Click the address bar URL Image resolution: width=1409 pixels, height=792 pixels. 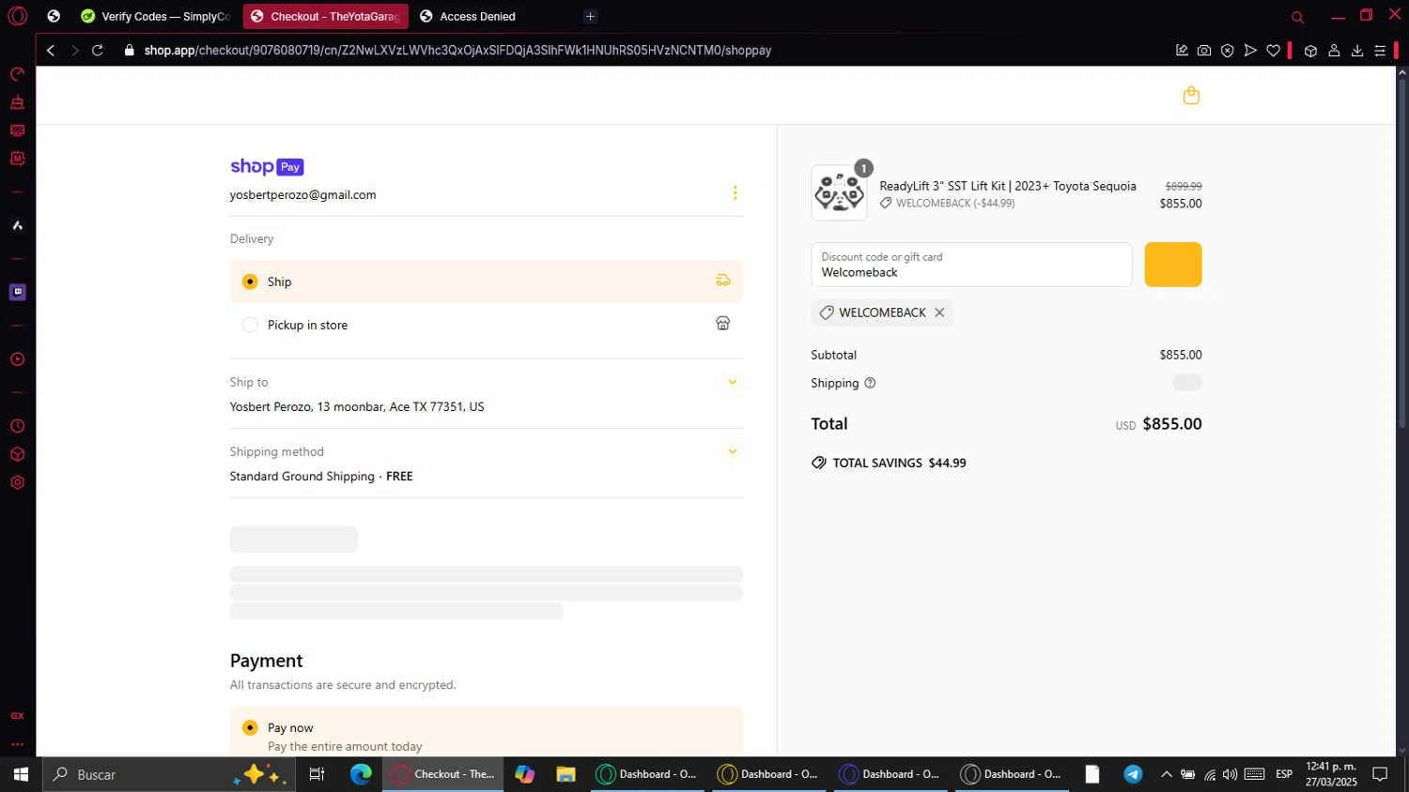457,51
